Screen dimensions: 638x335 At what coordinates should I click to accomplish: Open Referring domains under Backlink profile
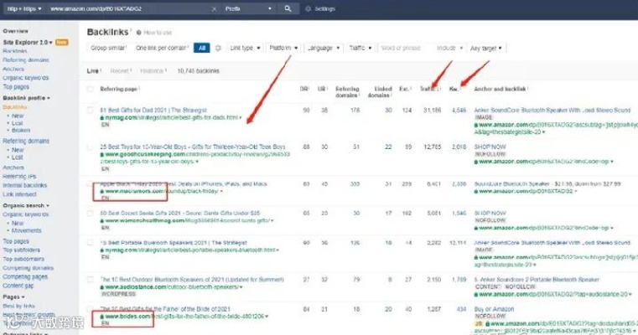point(26,141)
